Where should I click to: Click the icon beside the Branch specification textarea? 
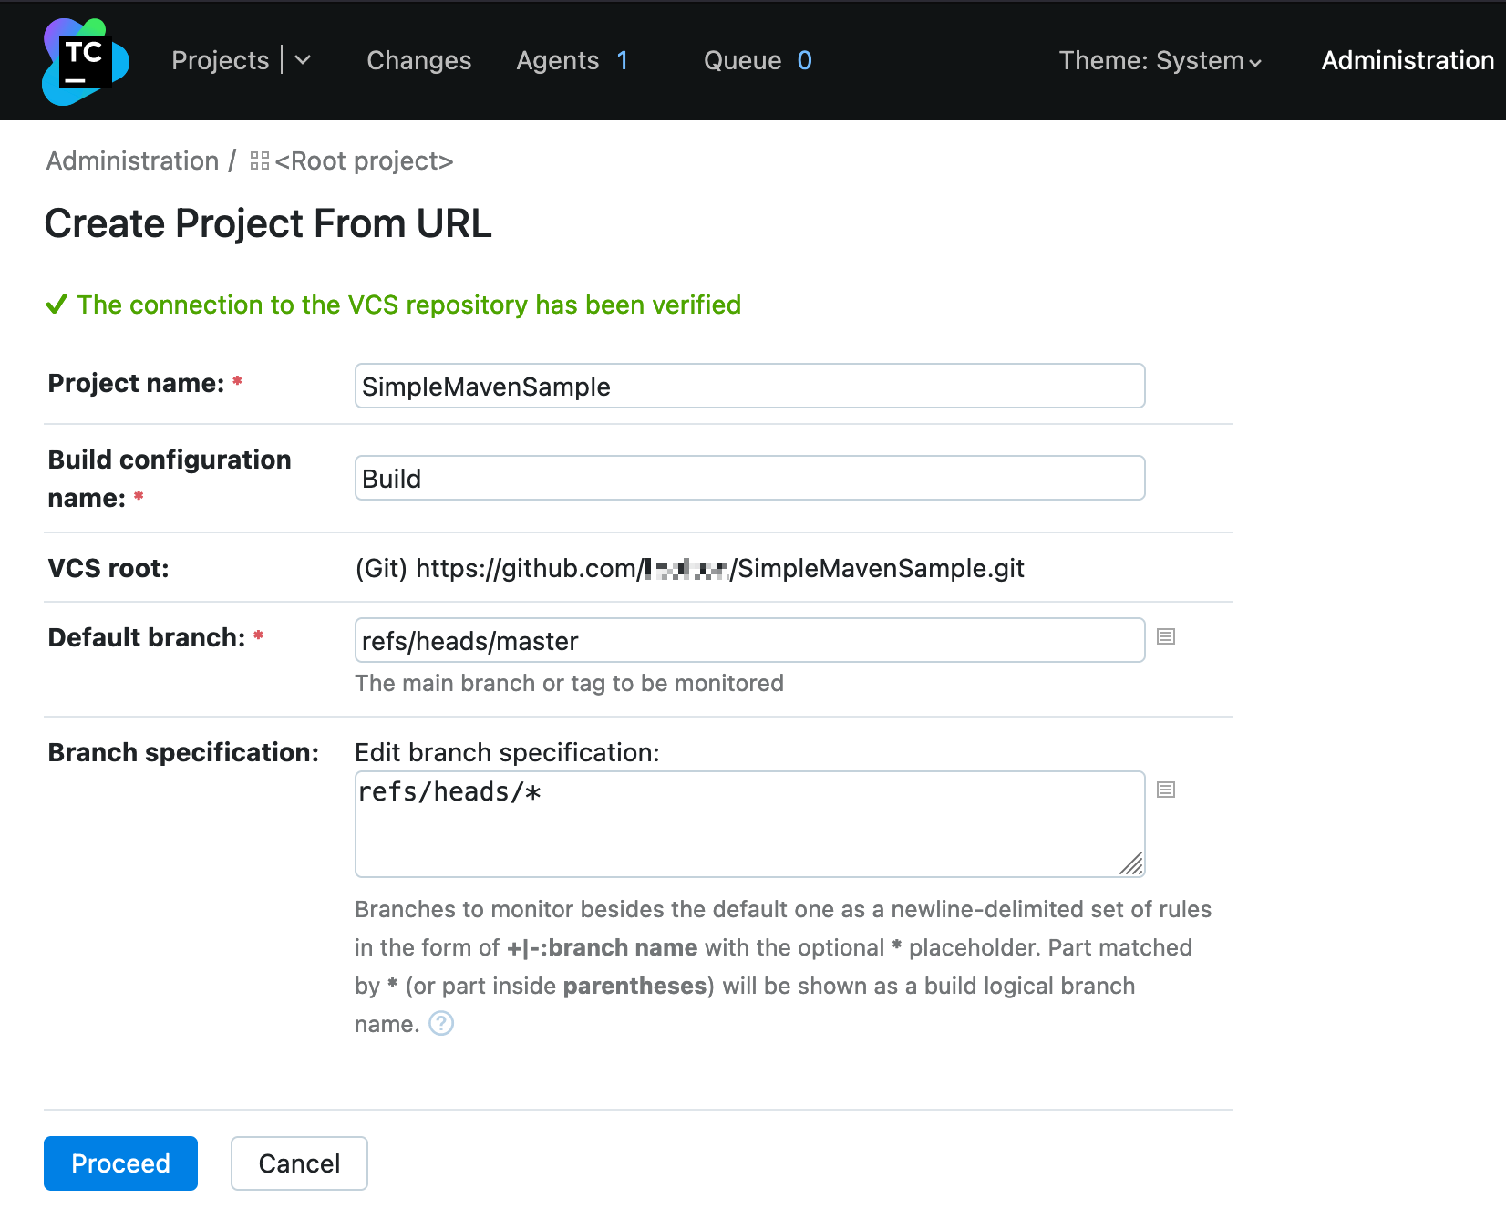[x=1165, y=790]
